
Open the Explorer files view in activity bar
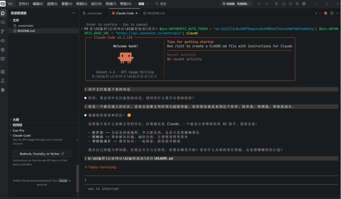(x=3, y=13)
